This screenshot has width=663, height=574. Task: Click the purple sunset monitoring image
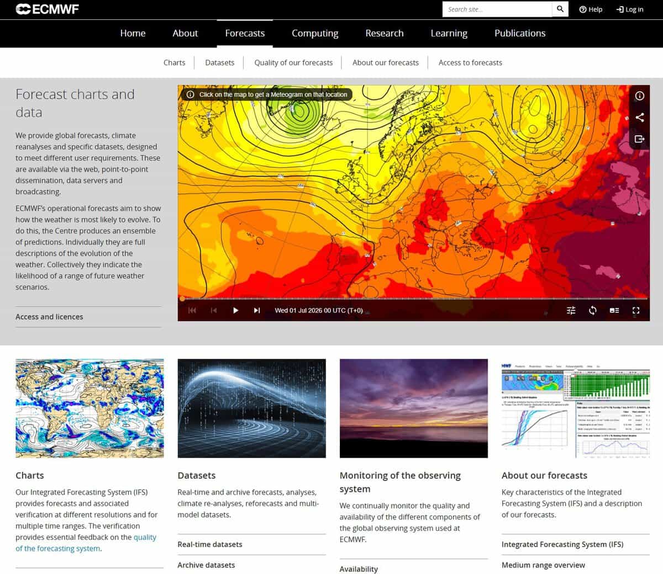414,408
